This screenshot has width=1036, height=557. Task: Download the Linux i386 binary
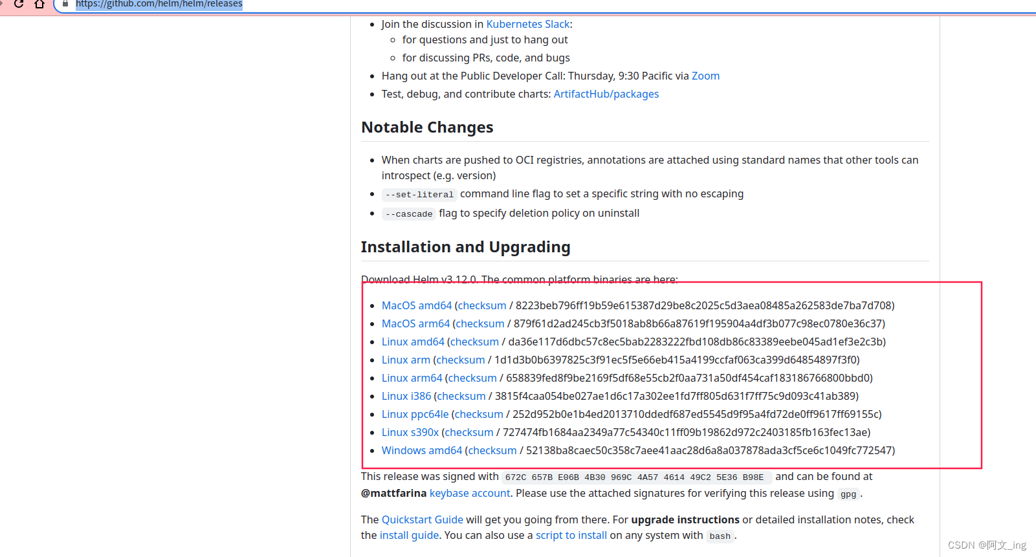[x=406, y=395]
